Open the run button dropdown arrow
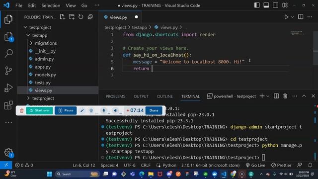The height and width of the screenshot is (179, 318). click(292, 17)
